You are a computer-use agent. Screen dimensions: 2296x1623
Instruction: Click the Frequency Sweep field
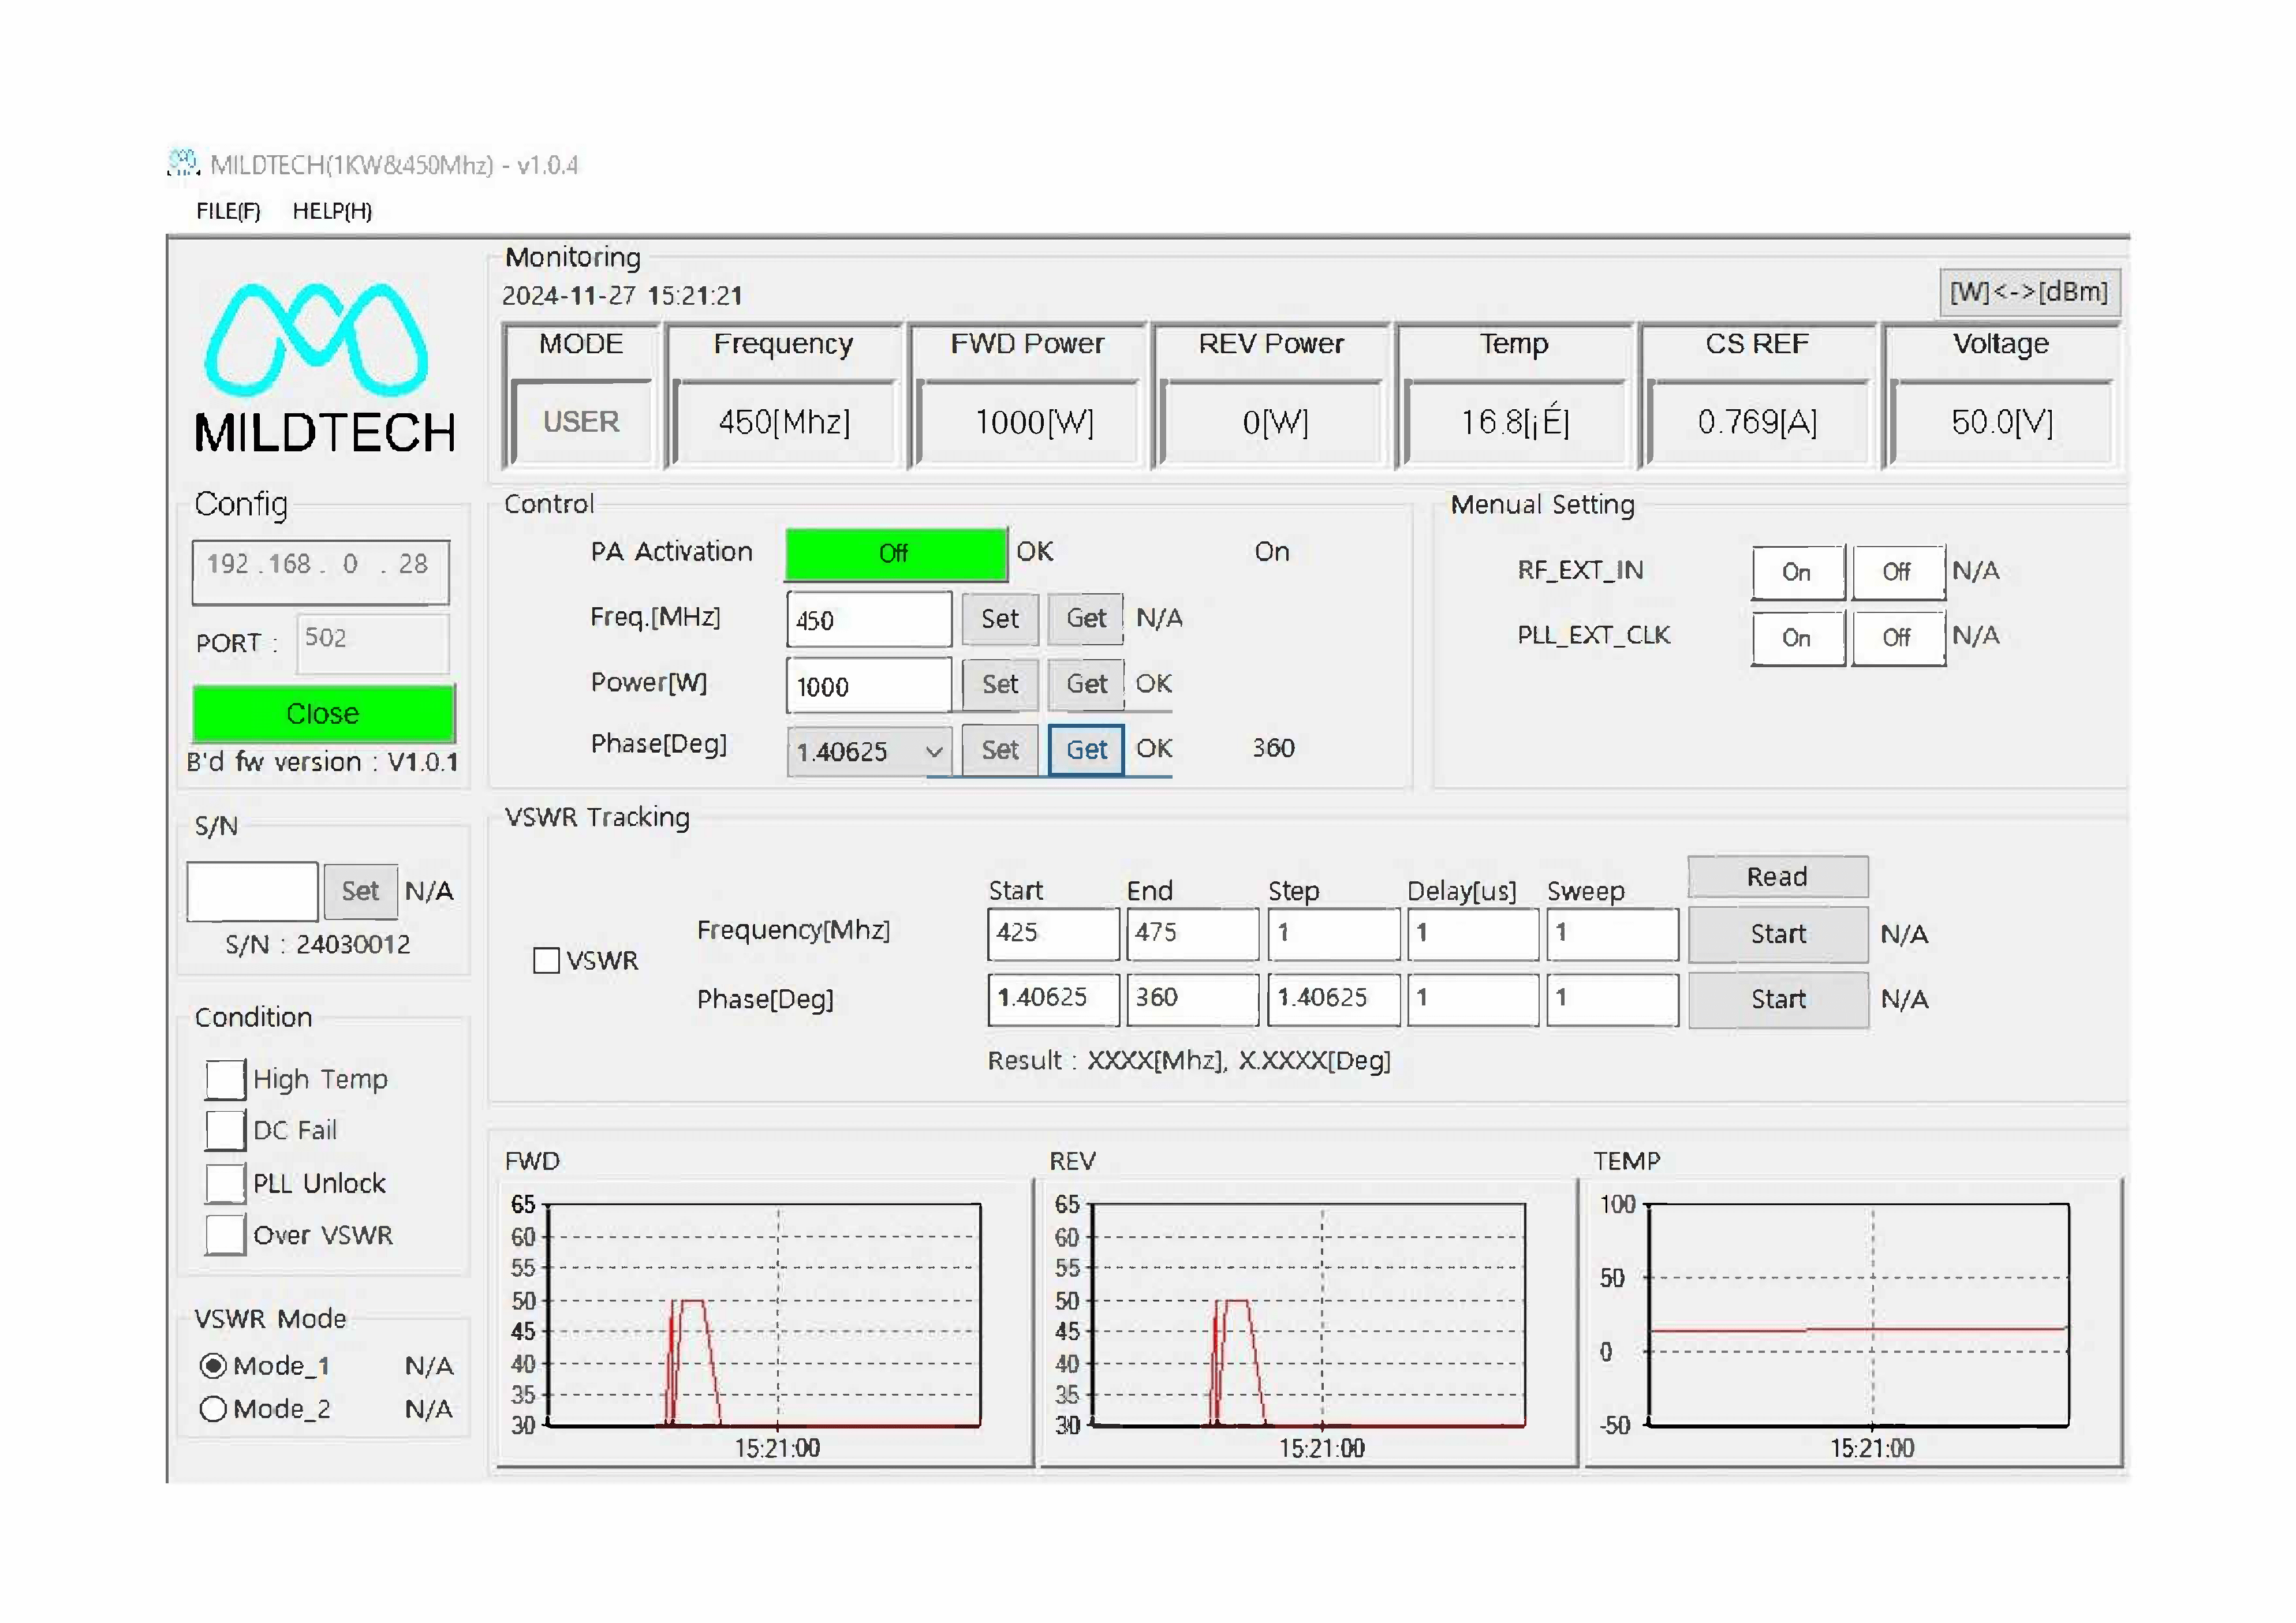(x=1612, y=934)
